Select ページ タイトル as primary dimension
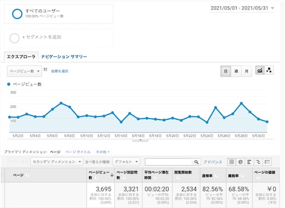Image resolution: width=285 pixels, height=208 pixels. (78, 152)
